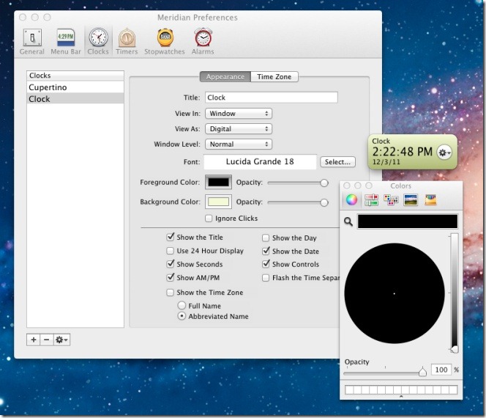The height and width of the screenshot is (418, 486).
Task: Switch to the Appearance tab
Action: pos(225,77)
